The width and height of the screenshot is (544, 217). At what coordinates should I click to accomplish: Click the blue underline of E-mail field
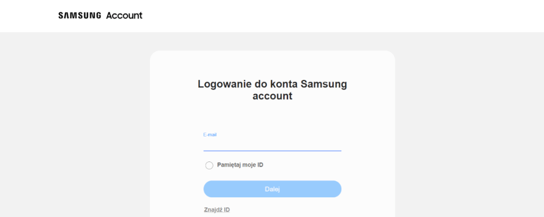pos(273,151)
